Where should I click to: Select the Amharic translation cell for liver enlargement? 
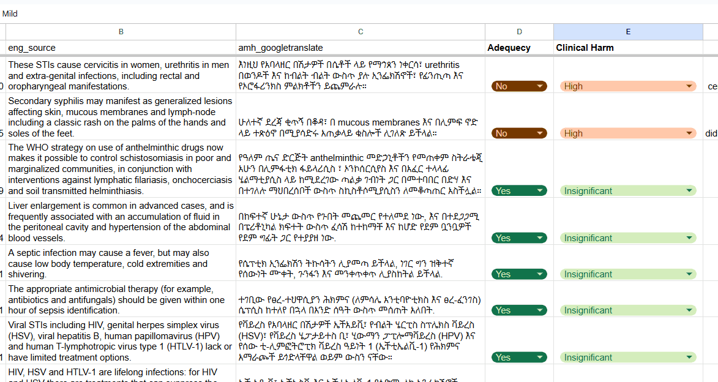(361, 222)
